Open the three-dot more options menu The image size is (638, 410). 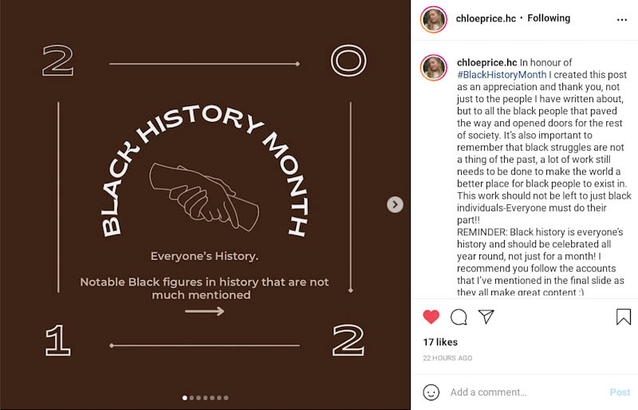click(622, 18)
